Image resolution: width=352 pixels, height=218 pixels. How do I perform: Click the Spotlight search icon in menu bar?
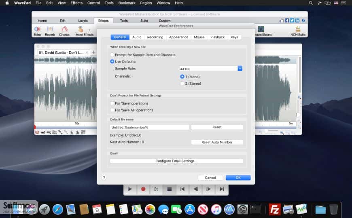311,3
